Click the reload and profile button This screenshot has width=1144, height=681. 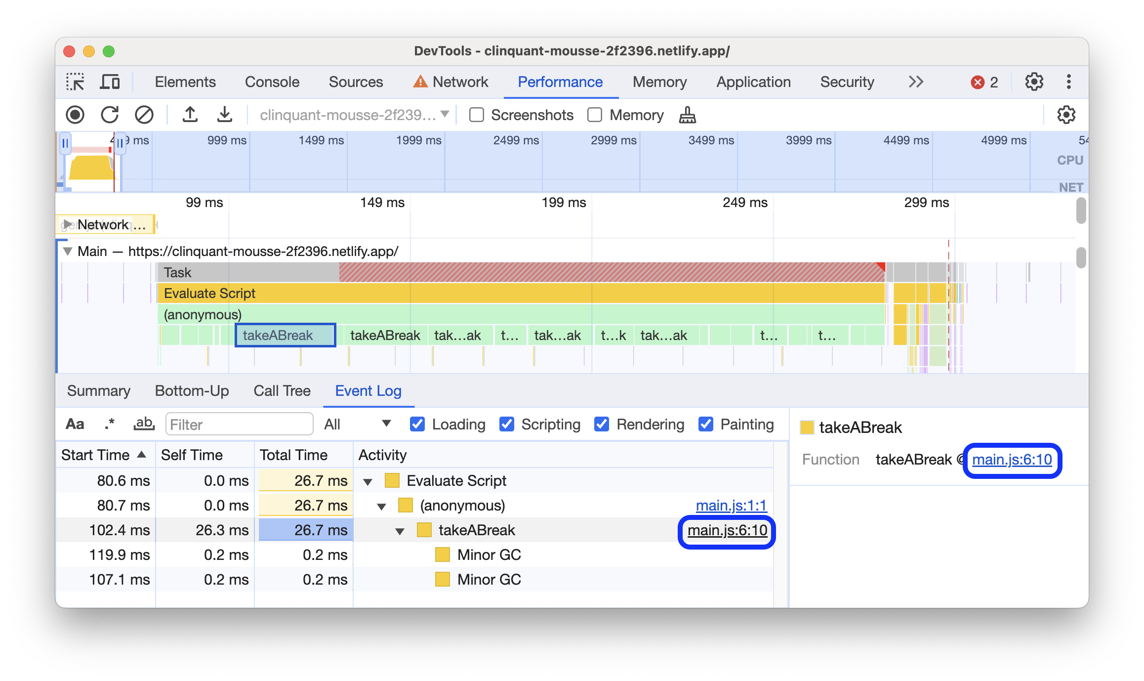110,114
